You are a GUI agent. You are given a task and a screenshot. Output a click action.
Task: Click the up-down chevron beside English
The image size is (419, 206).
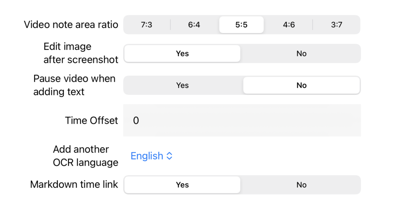click(x=169, y=156)
